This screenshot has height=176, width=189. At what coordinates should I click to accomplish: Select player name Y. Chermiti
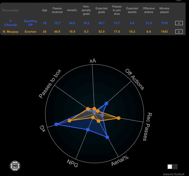pos(11,23)
